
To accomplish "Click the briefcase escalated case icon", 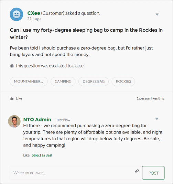I will pos(12,66).
